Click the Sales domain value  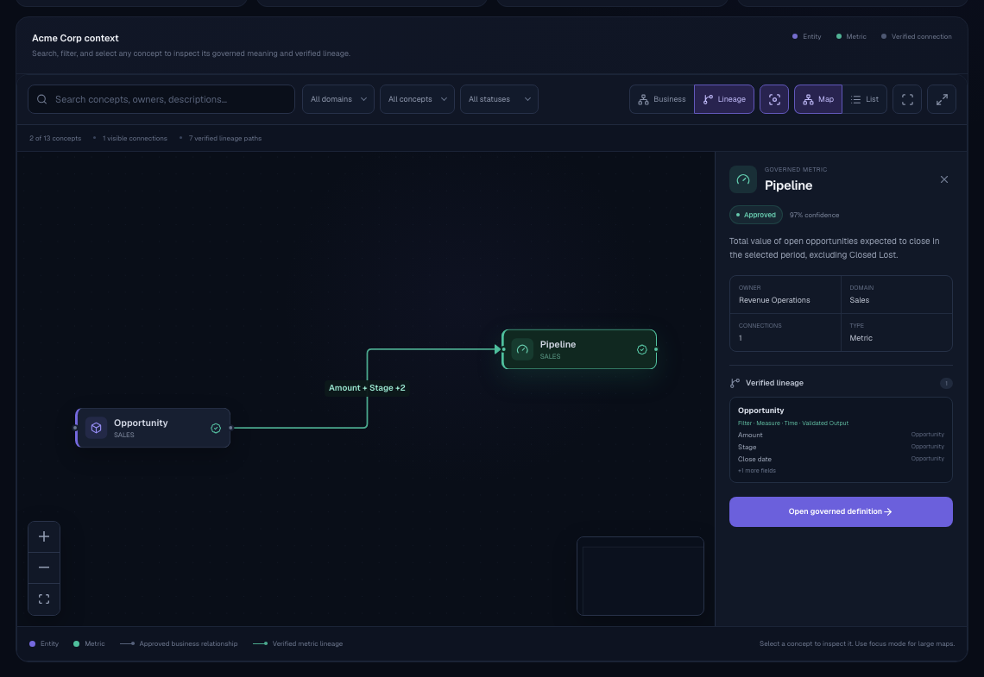click(x=859, y=300)
